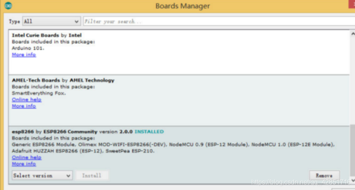The width and height of the screenshot is (355, 190).
Task: Expand the Select version dropdown
Action: click(42, 175)
